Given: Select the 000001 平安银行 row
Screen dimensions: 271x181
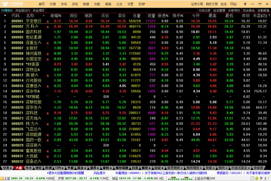Looking at the screenshot, I should pos(135,21).
